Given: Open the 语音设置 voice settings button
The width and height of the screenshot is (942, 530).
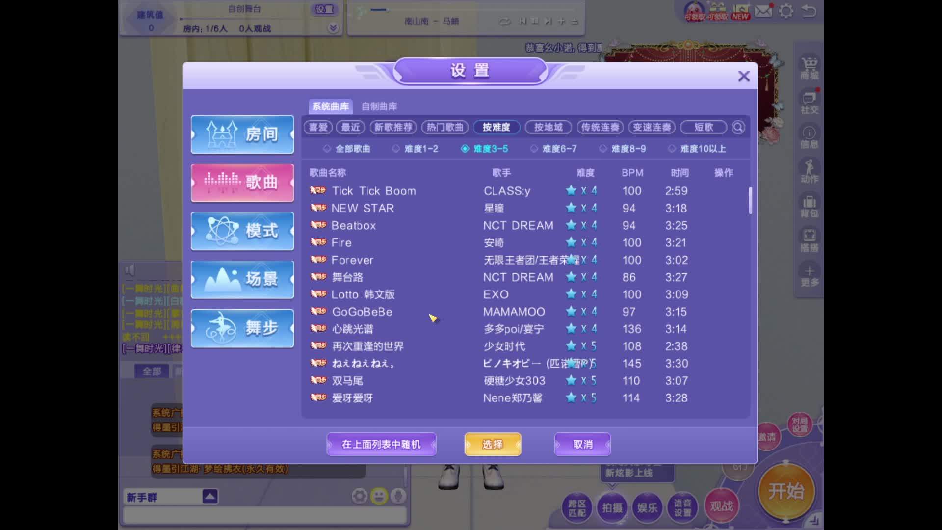Looking at the screenshot, I should tap(682, 508).
